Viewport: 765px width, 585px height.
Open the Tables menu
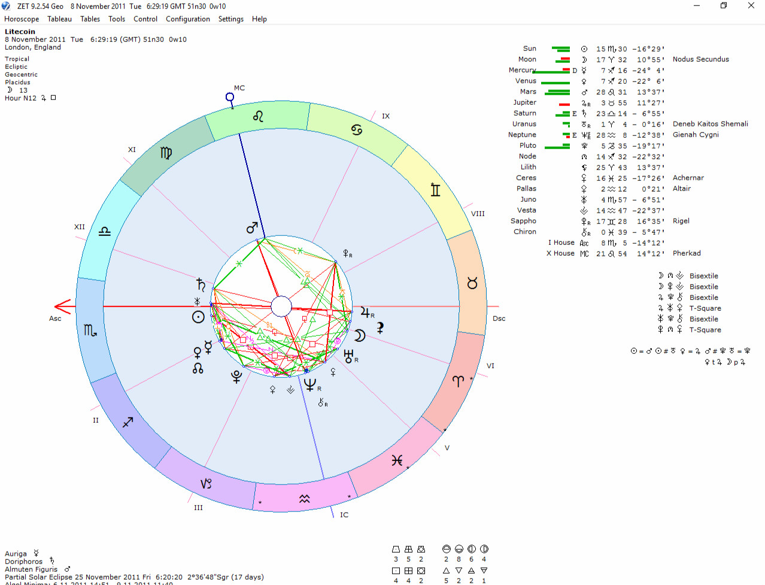tap(90, 19)
